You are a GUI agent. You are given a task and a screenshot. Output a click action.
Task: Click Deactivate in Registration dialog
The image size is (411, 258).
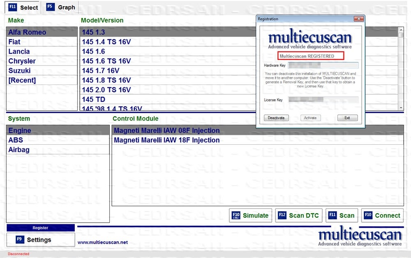[276, 118]
